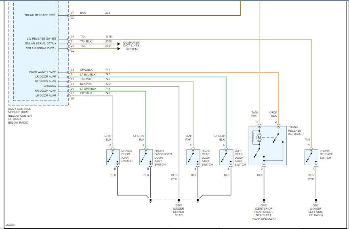This screenshot has height=229, width=349.
Task: Click circuit number 744
Action: tap(108, 69)
